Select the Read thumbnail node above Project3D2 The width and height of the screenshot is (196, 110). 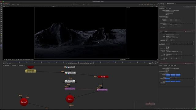(70, 67)
